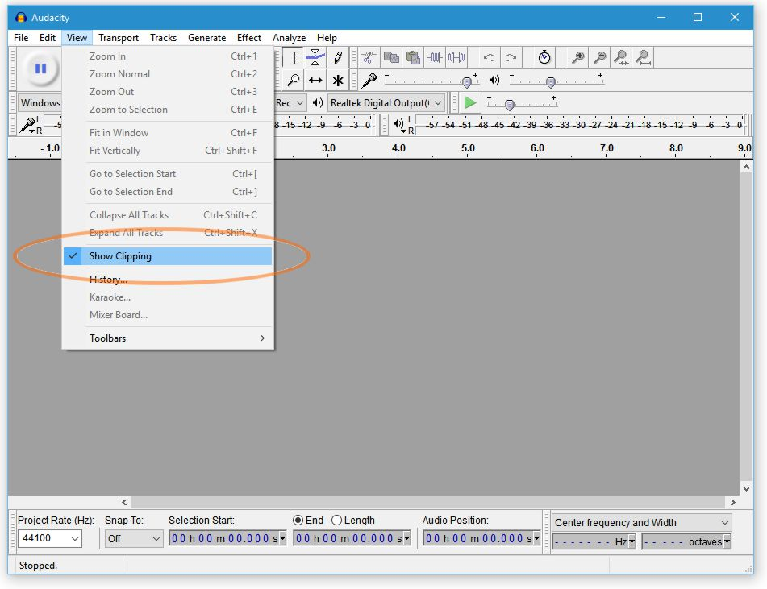
Task: Click the 5.0 mark on the timeline ruler
Action: point(468,148)
